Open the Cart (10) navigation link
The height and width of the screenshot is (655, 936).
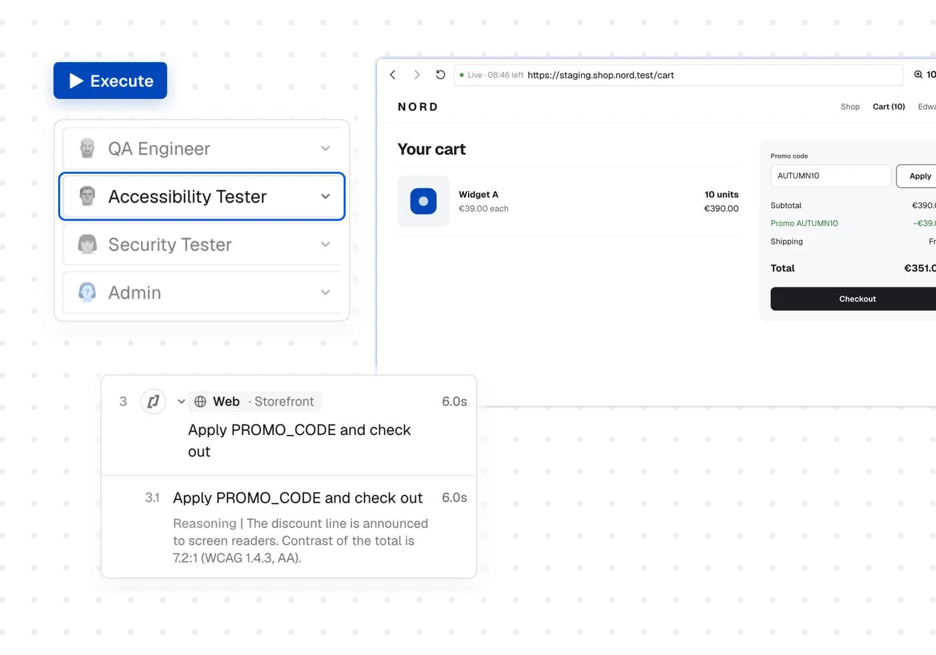889,107
